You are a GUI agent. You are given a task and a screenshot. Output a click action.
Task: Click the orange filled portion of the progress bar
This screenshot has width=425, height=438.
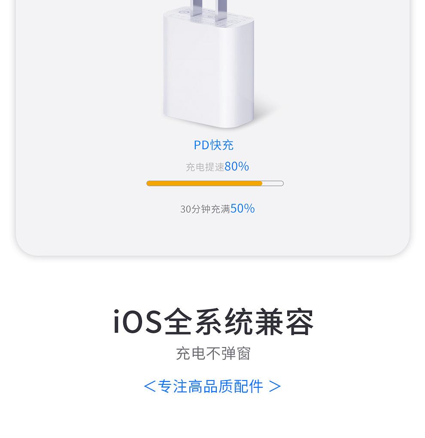tap(204, 184)
